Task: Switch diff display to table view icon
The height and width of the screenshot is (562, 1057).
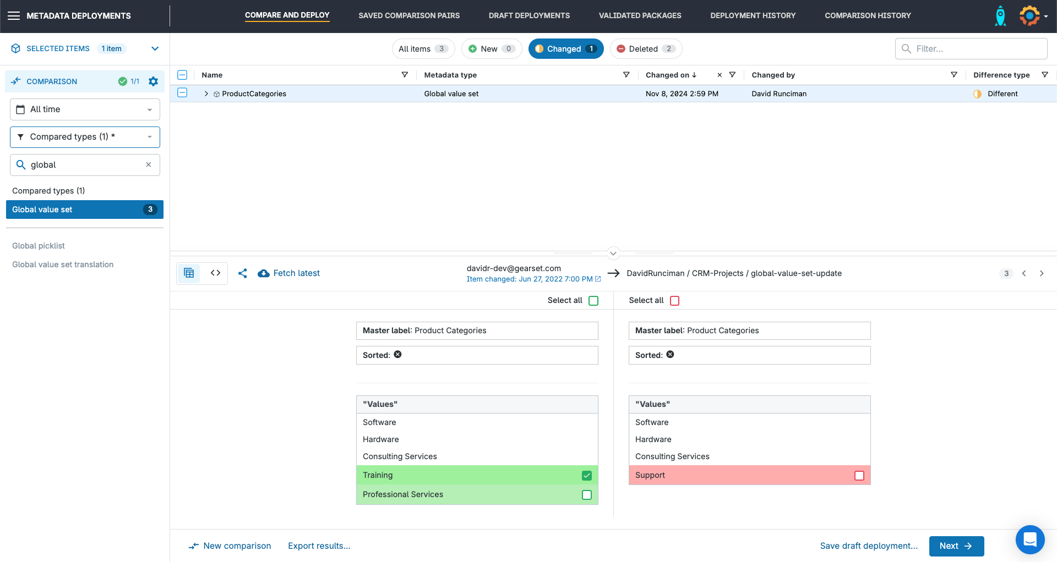Action: pos(189,273)
